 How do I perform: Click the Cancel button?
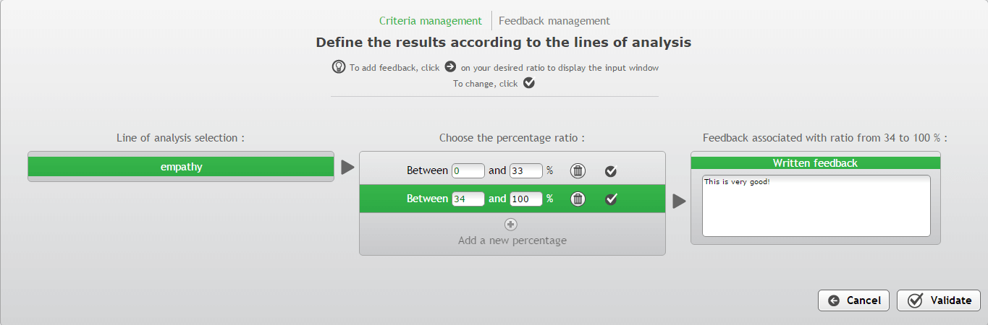(x=855, y=300)
